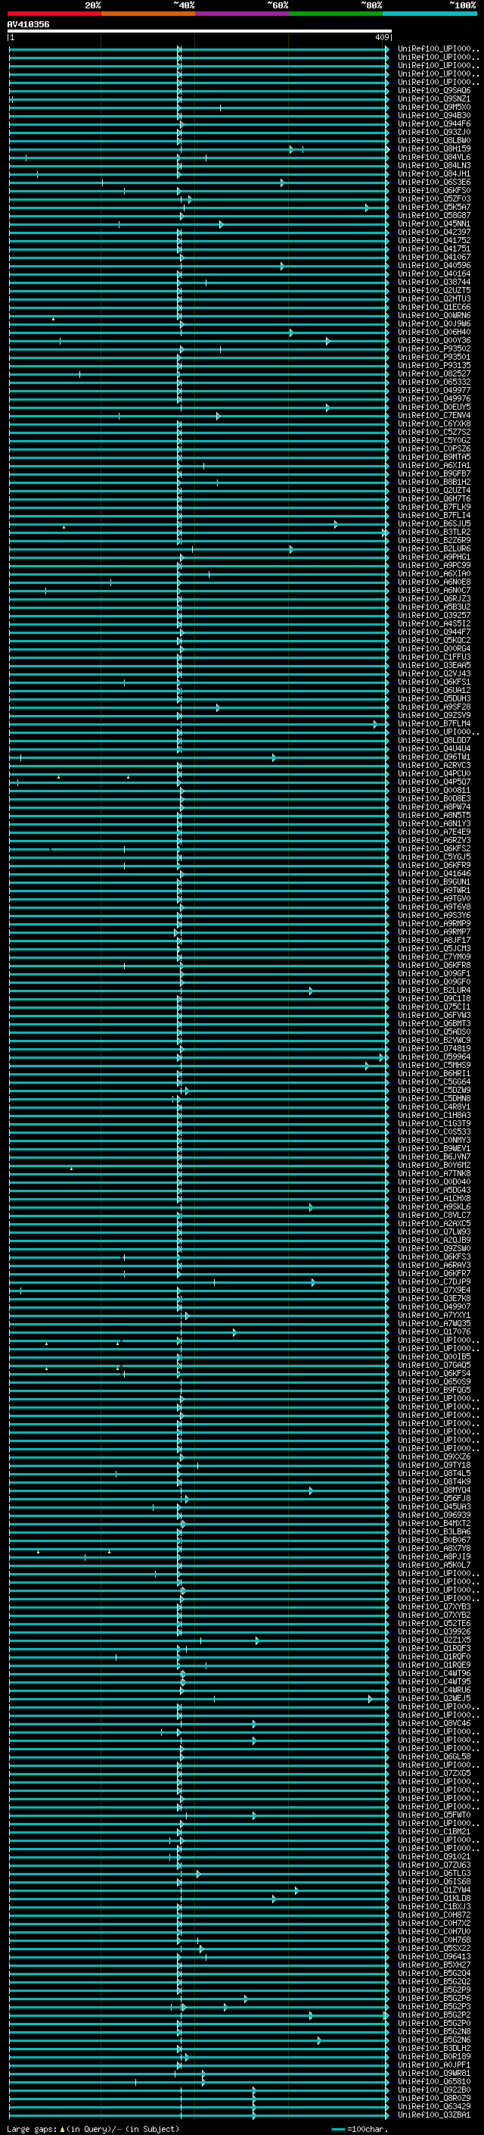
Task: Open the UniRef100_Q94B30 hit
Action: pyautogui.click(x=434, y=116)
